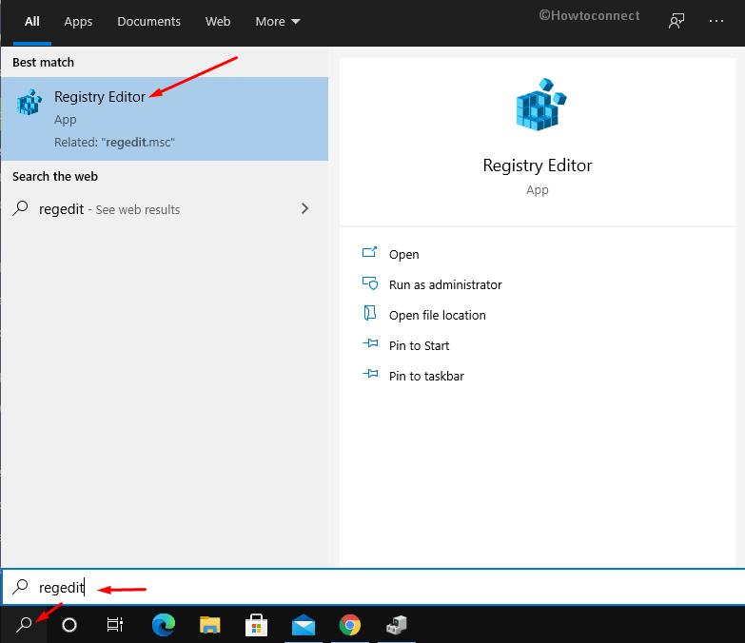Open Cortana circle on the taskbar
This screenshot has height=643, width=745.
point(69,625)
